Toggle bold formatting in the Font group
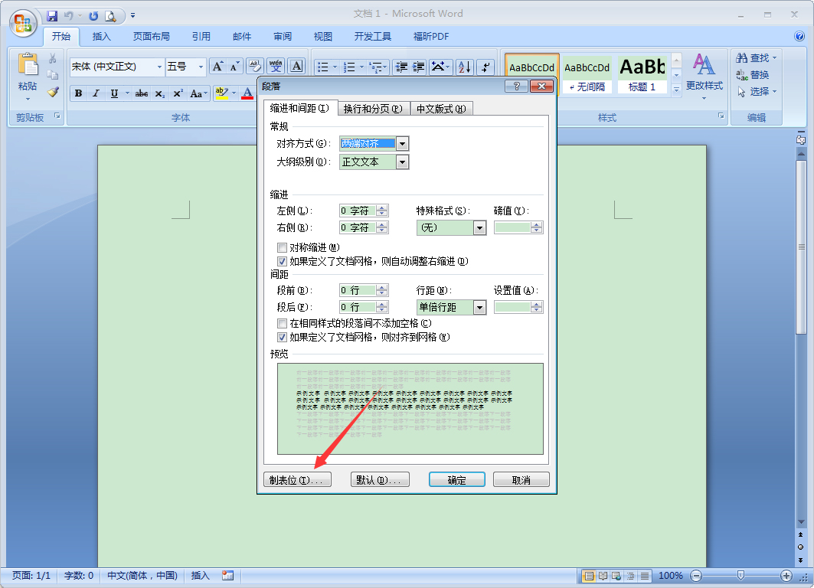This screenshot has width=814, height=588. point(77,93)
